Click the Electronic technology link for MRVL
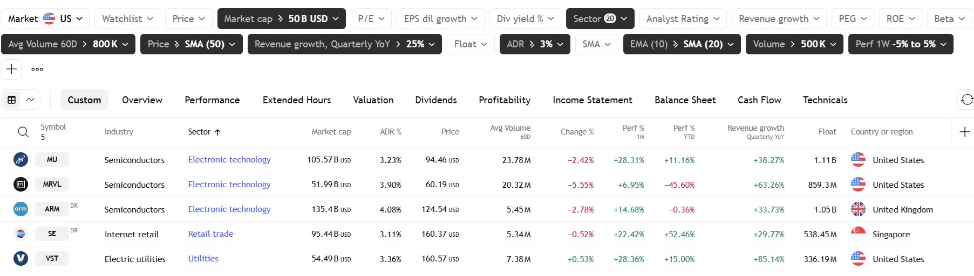Viewport: 974px width, 276px height. [229, 185]
